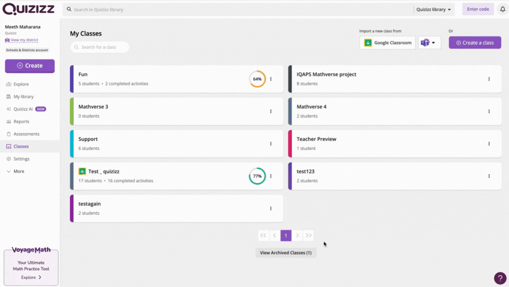Open Teacher Preview class options menu
Screen dimensions: 509x287
coord(489,144)
